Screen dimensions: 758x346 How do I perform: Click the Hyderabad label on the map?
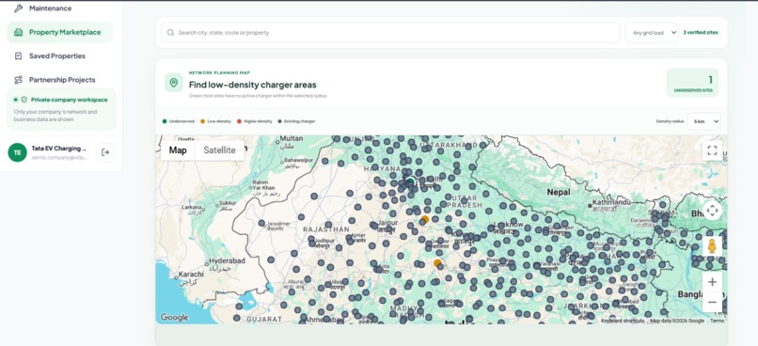pyautogui.click(x=228, y=261)
